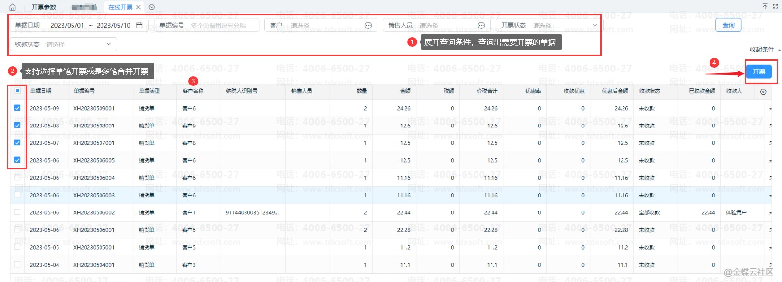Open the calendar picker for 单据日期

click(x=139, y=25)
